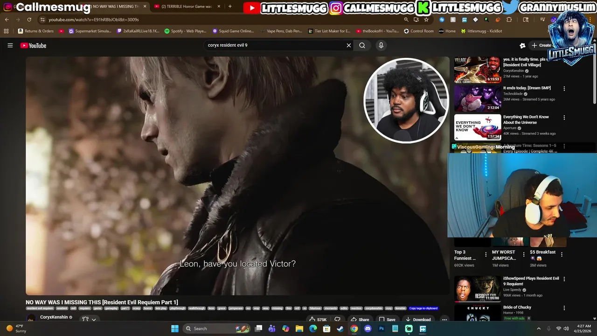Open options menu for 'Everything We Don't Know'
The image size is (597, 336).
[564, 118]
